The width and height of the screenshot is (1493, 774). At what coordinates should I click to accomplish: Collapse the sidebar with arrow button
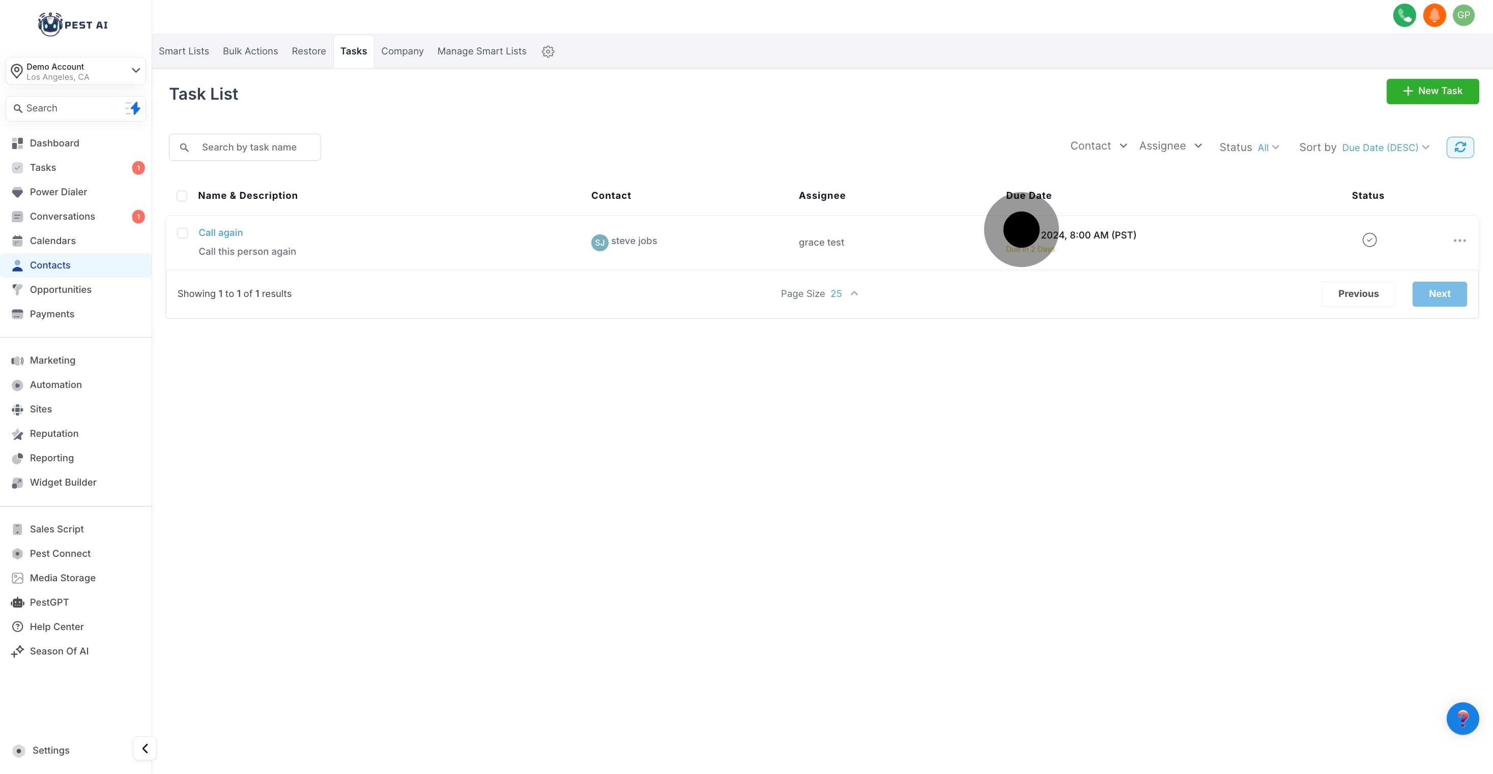[x=145, y=749]
